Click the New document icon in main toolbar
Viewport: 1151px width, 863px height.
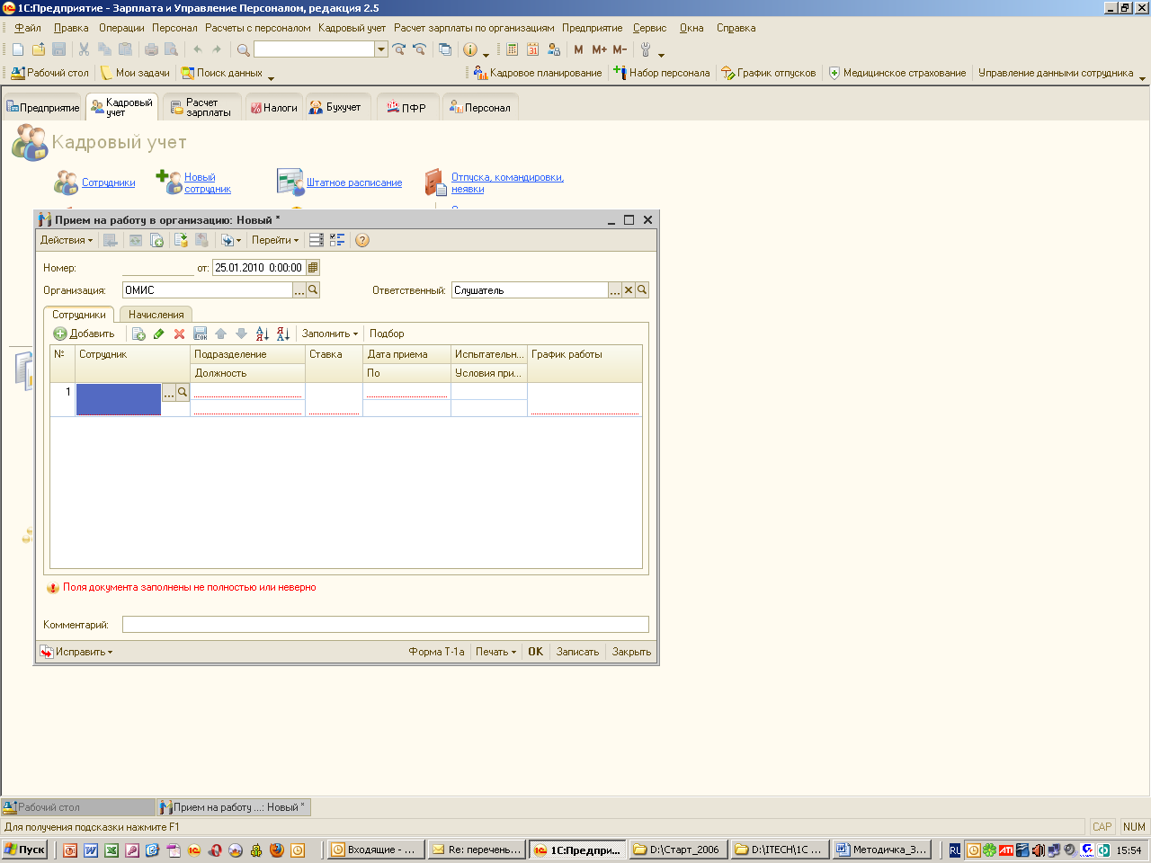click(x=17, y=49)
